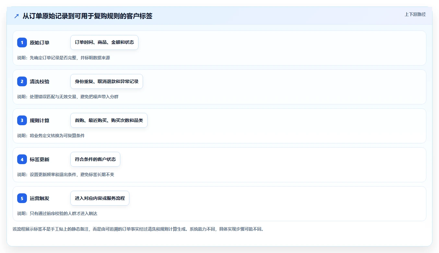This screenshot has width=439, height=253.
Task: Click the 订单时间、商品、金额和状态 chip
Action: 104,42
